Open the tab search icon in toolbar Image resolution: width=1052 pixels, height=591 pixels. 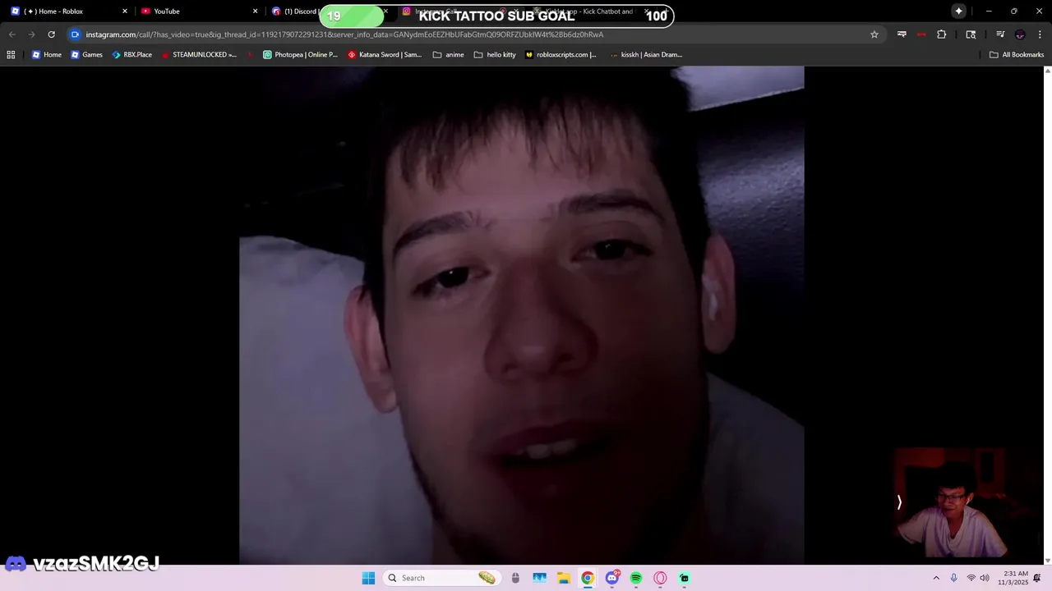tap(971, 34)
